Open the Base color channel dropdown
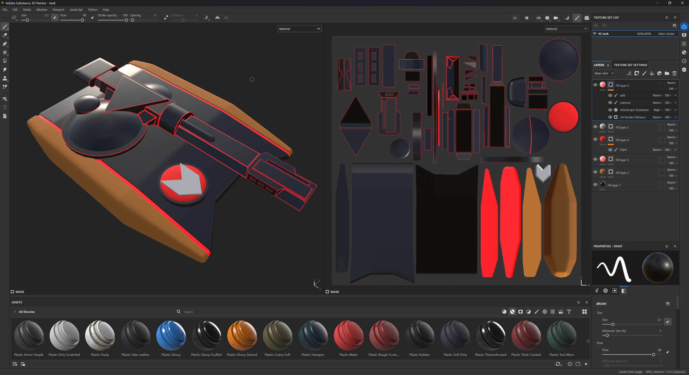The width and height of the screenshot is (689, 375). click(604, 73)
